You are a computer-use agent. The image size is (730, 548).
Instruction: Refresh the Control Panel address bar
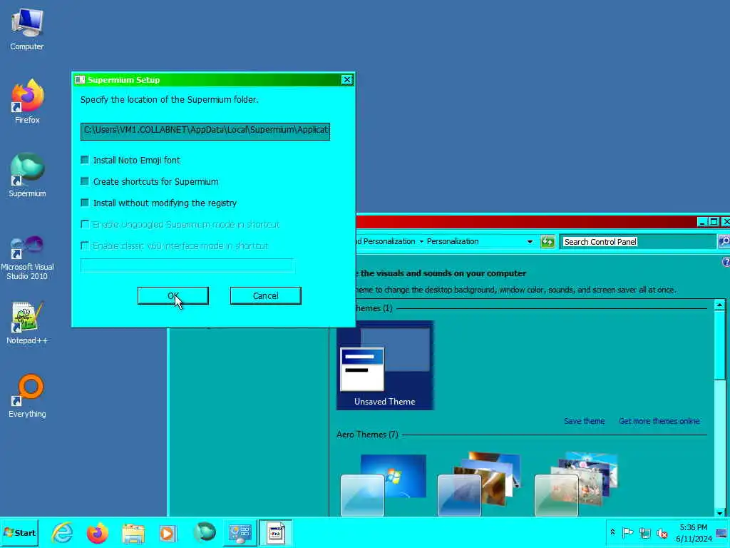[547, 242]
